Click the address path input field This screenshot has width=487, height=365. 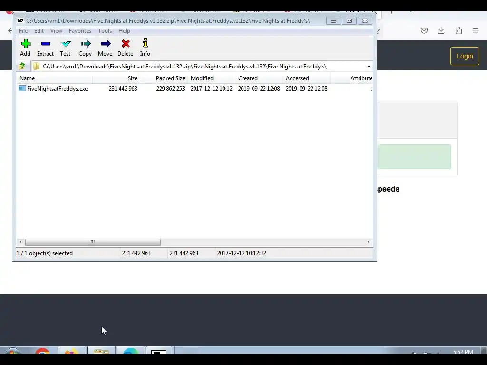click(x=199, y=67)
